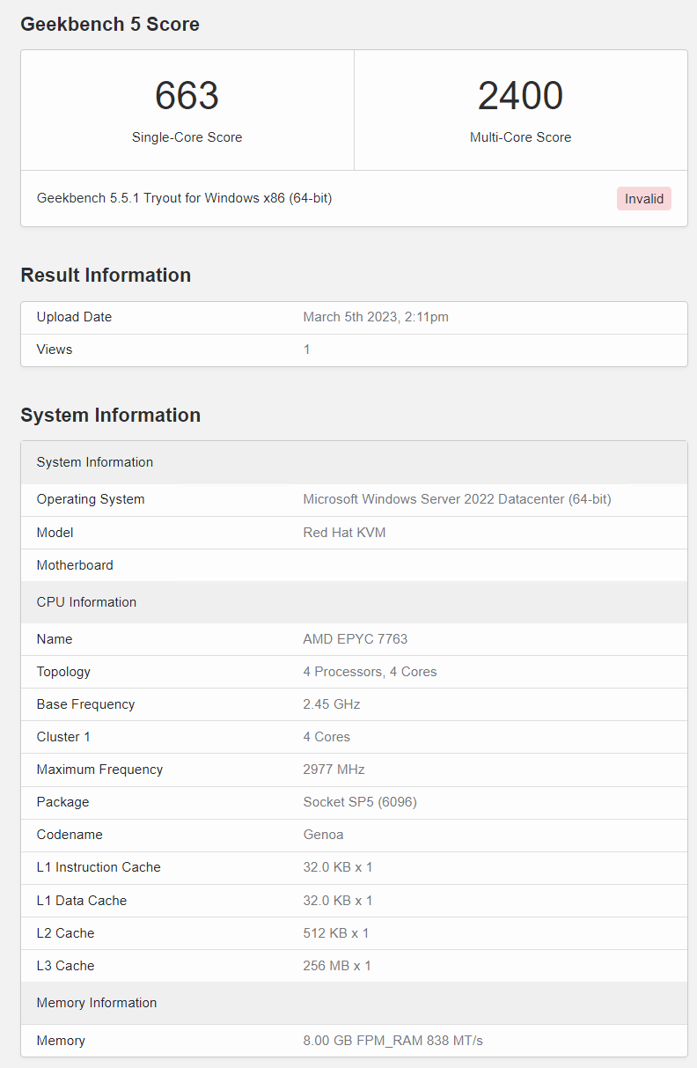The height and width of the screenshot is (1068, 697).
Task: Click the System Information section heading
Action: point(110,416)
